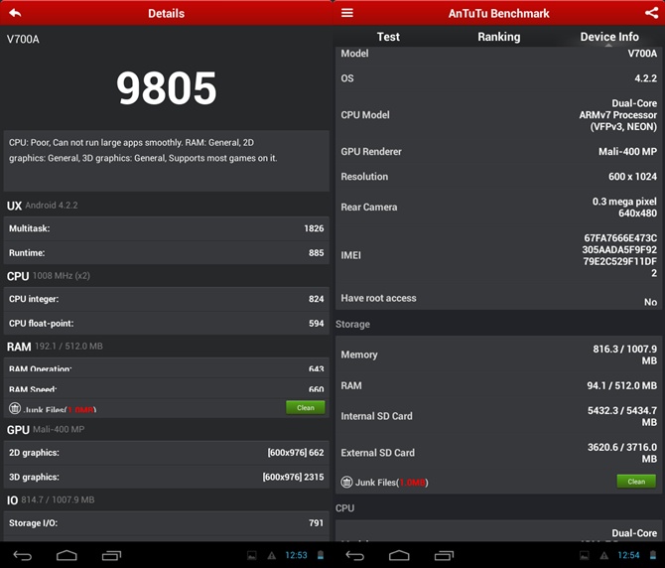Tap the share icon in AnTuTu header
The height and width of the screenshot is (568, 665).
(x=651, y=13)
